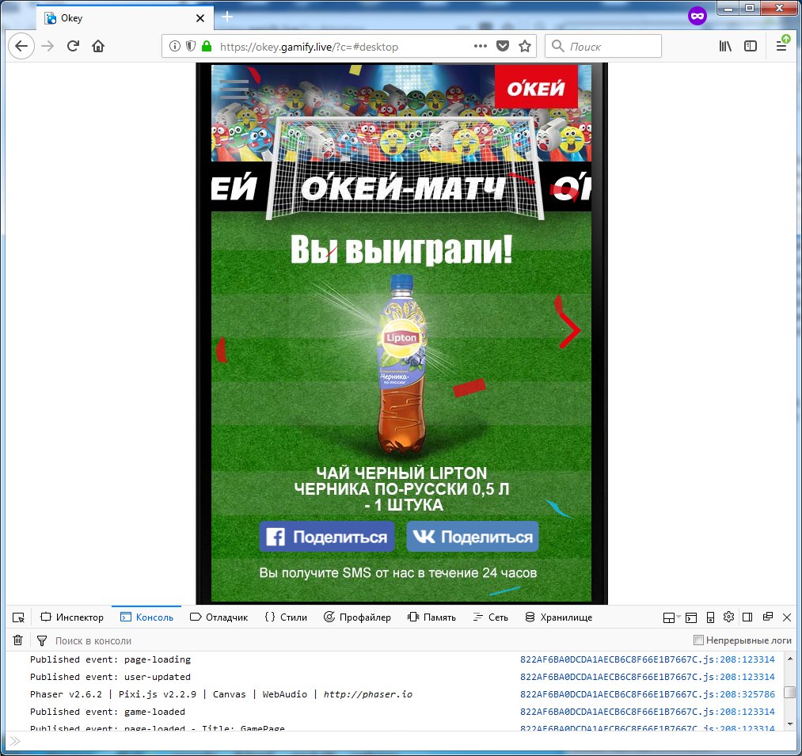802x756 pixels.
Task: Open devtools settings gear
Action: click(x=729, y=617)
